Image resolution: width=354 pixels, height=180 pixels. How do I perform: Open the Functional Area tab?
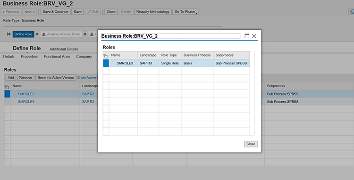click(57, 57)
